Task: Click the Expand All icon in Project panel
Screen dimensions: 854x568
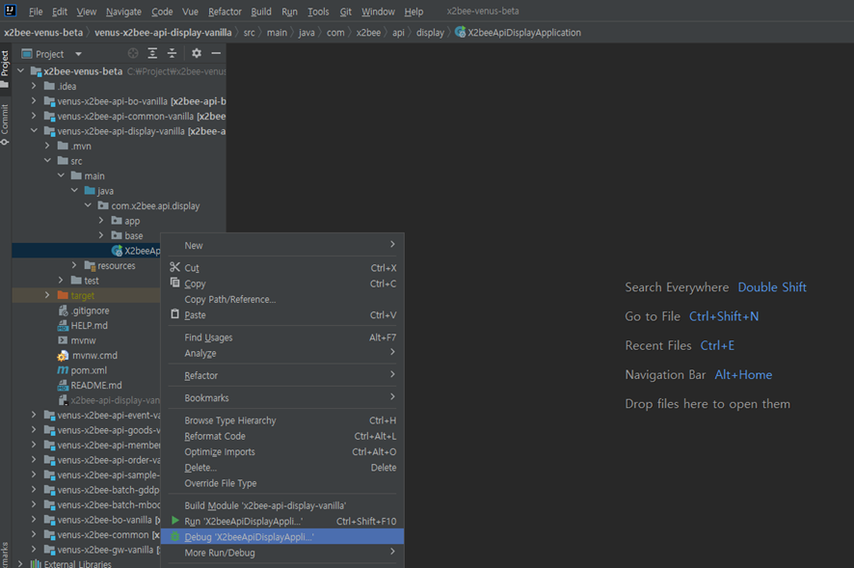Action: click(x=152, y=54)
